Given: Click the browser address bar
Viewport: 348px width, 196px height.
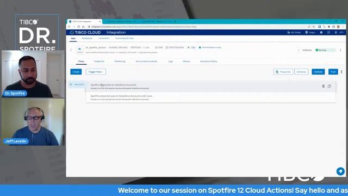Looking at the screenshot, I should tap(197, 27).
